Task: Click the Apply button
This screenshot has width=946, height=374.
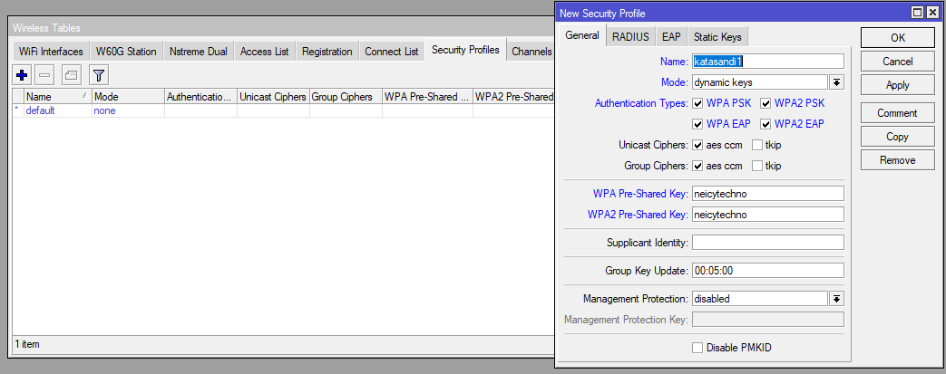Action: tap(898, 85)
